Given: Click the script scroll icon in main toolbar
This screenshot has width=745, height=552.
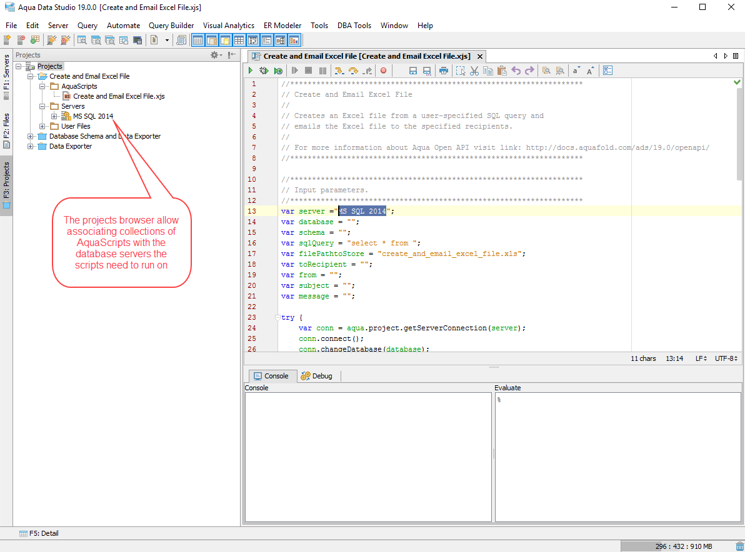Looking at the screenshot, I should click(x=181, y=41).
